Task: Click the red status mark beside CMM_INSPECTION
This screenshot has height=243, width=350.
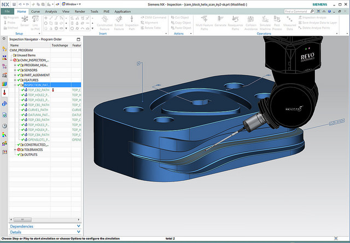Action: coord(15,60)
